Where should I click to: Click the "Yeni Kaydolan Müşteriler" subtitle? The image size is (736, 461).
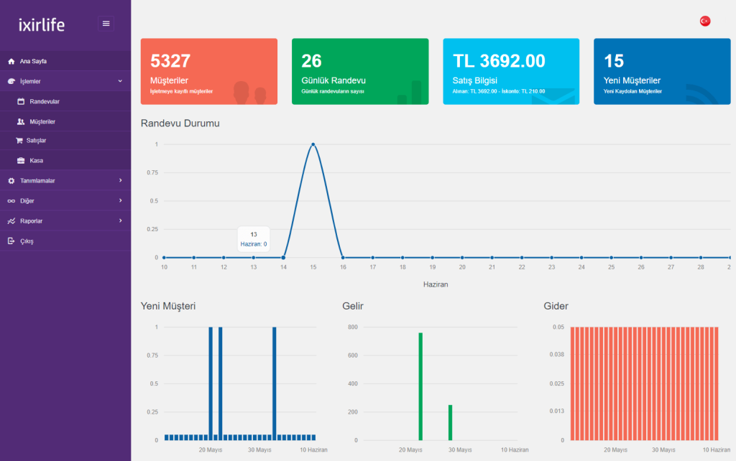(632, 91)
